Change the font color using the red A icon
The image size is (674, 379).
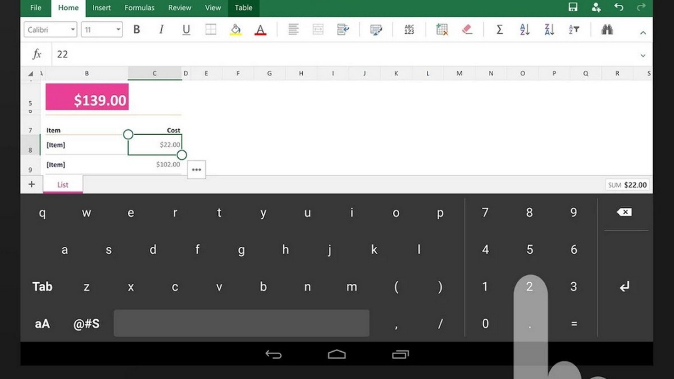click(261, 29)
